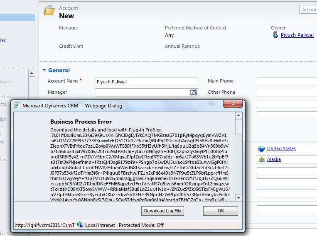
Task: Click dialog scrollbar down arrow
Action: [238, 198]
